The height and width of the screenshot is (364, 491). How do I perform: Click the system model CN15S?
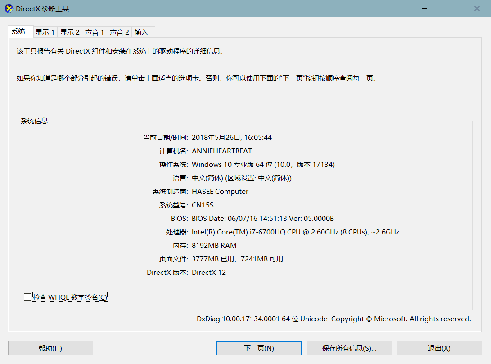point(203,205)
